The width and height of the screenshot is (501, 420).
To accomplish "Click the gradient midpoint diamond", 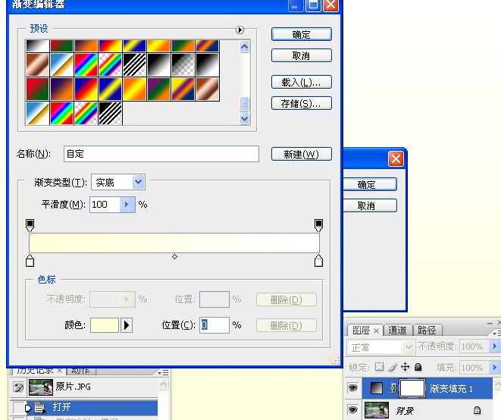I will [174, 257].
